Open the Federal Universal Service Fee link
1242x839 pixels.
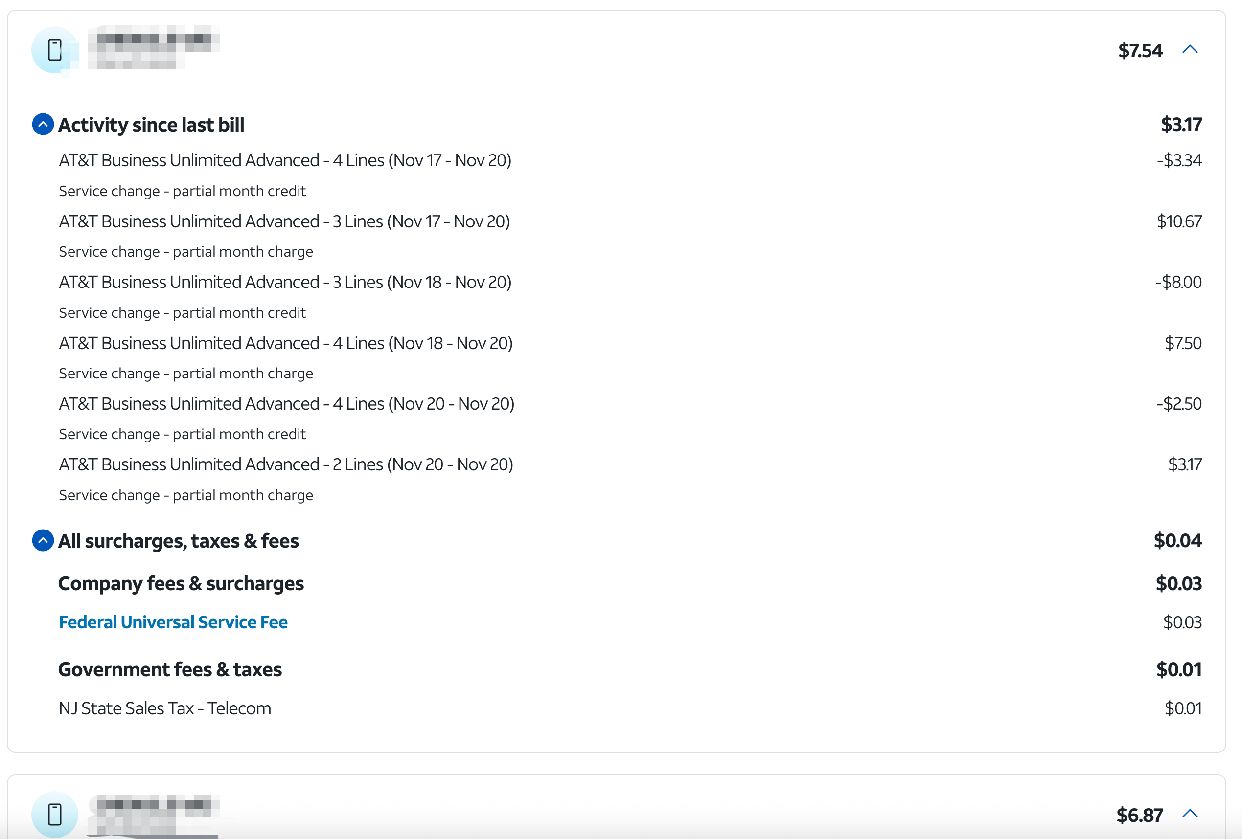(x=173, y=622)
